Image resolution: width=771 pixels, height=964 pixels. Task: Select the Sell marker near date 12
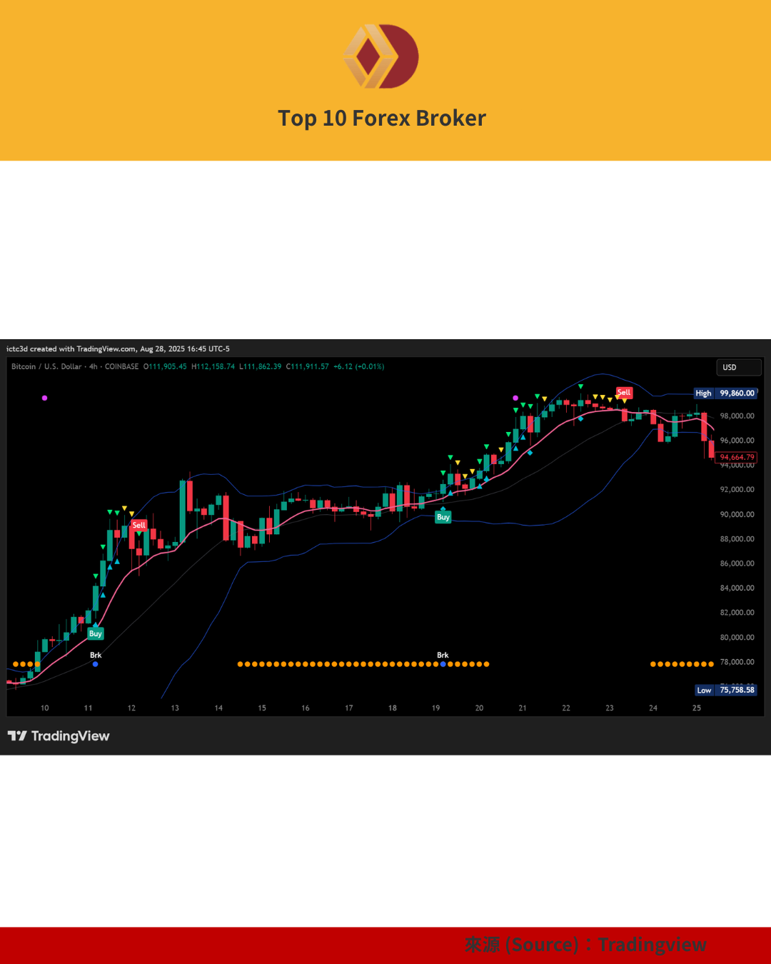(x=138, y=525)
